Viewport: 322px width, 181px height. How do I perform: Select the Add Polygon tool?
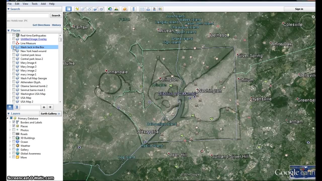coord(83,9)
